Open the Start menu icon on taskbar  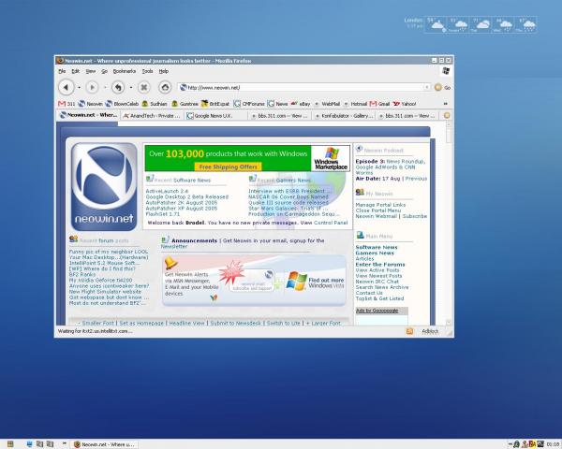[10, 444]
